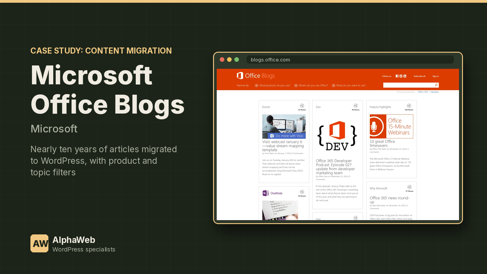Click the 'Narrow By:' label
The width and height of the screenshot is (487, 274).
pyautogui.click(x=243, y=86)
